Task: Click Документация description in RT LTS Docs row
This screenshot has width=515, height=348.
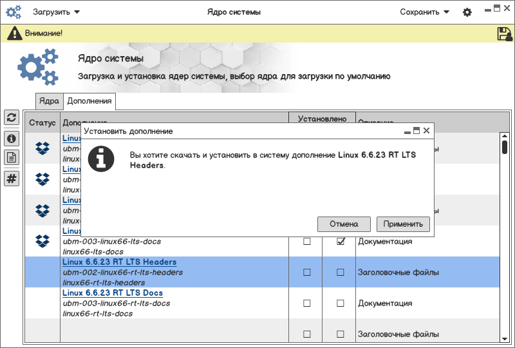Action: point(385,304)
